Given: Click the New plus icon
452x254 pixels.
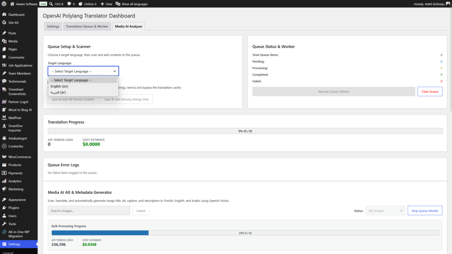Looking at the screenshot, I should [x=102, y=4].
